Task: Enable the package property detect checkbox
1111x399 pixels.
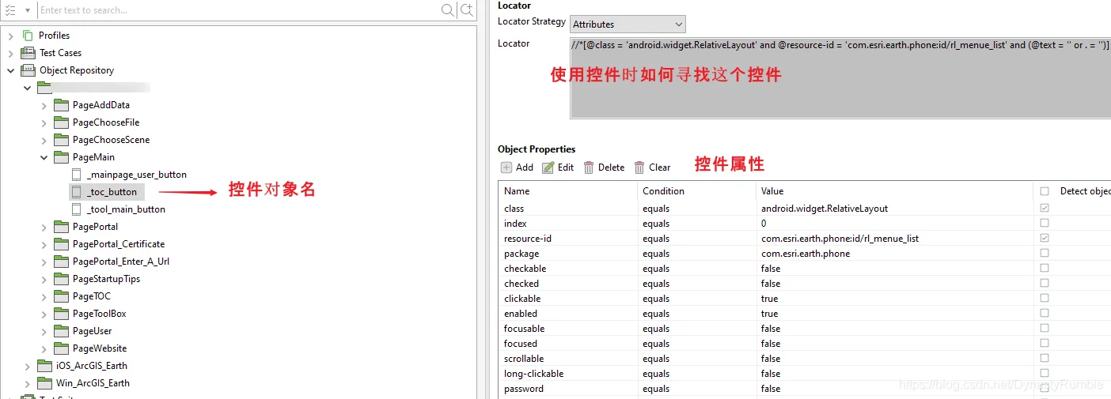Action: (1045, 254)
